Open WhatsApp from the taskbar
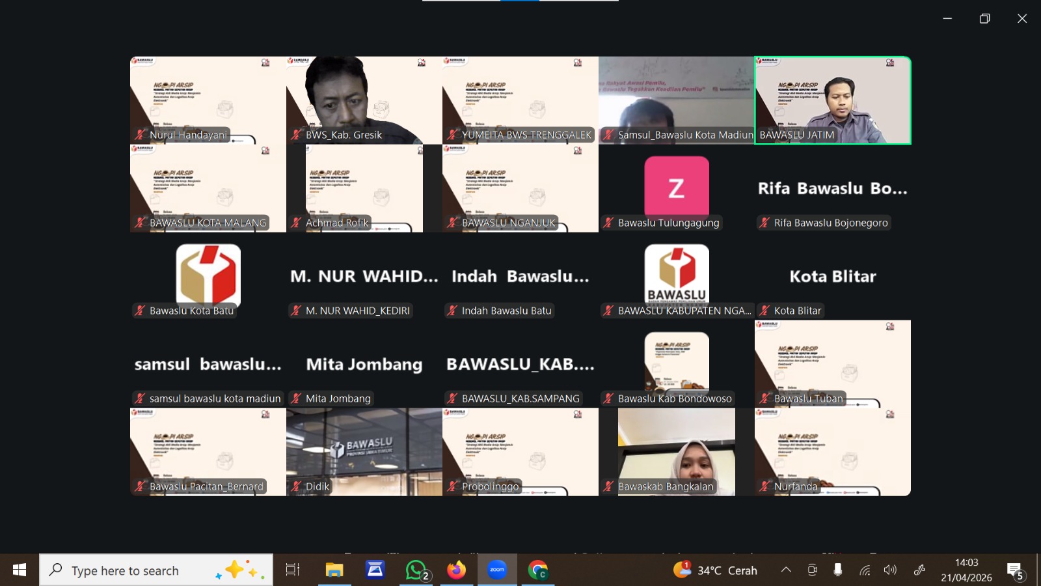 (416, 570)
